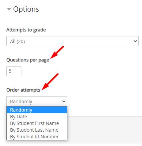Viewport: 142px width, 146px height.
Task: Click the Attempts to grade chevron arrow
Action: pyautogui.click(x=135, y=41)
